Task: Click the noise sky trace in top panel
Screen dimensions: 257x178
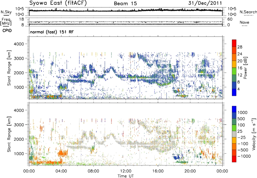Action: [126, 11]
